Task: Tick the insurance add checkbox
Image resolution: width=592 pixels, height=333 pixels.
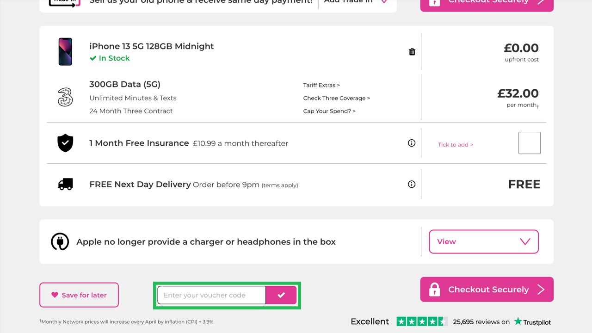Action: click(530, 143)
